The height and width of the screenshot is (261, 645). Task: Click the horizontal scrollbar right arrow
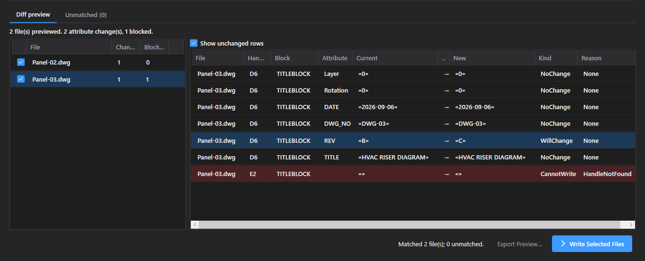click(x=631, y=224)
